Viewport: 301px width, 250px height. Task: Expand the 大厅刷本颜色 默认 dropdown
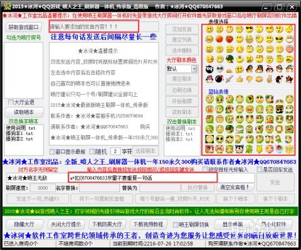(194, 68)
